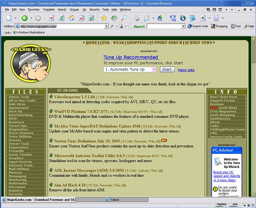The image size is (256, 208).
Task: Open a new blank page window
Action: (9, 18)
